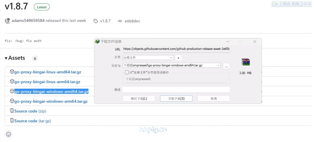This screenshot has width=314, height=142.
Task: Open the category dropdown showing 压缩文件
Action: coord(148,58)
